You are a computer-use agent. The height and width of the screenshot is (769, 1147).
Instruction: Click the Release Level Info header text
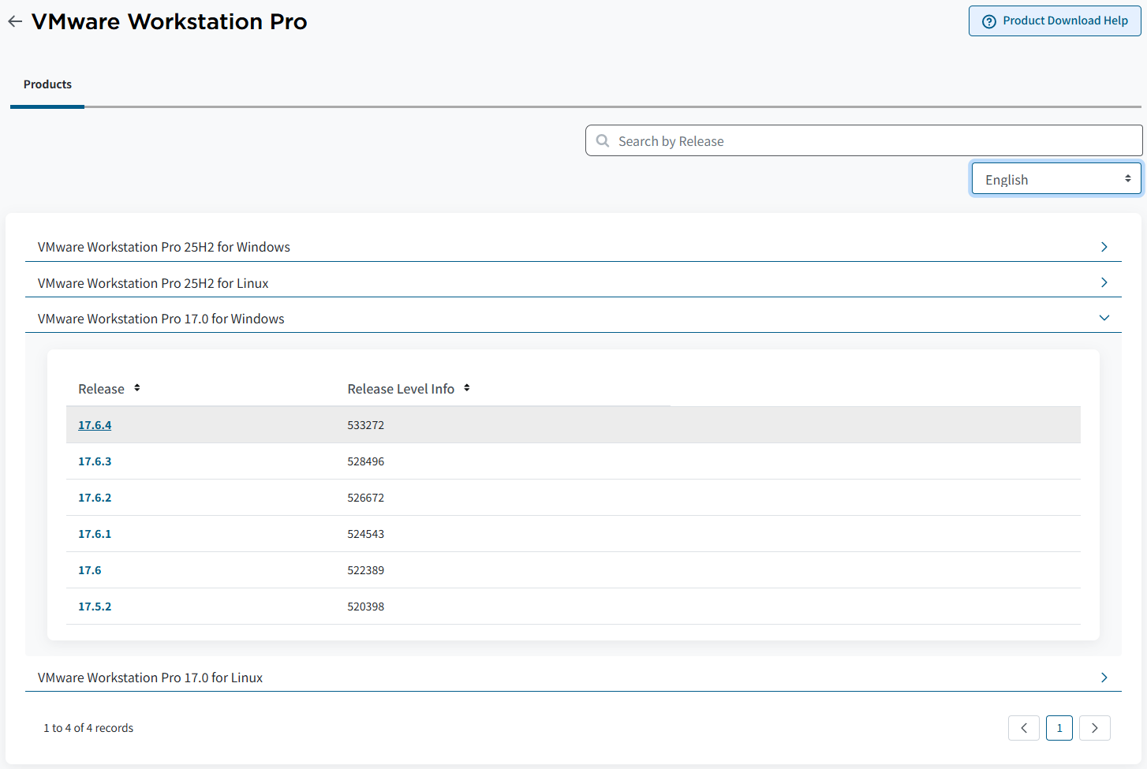401,389
